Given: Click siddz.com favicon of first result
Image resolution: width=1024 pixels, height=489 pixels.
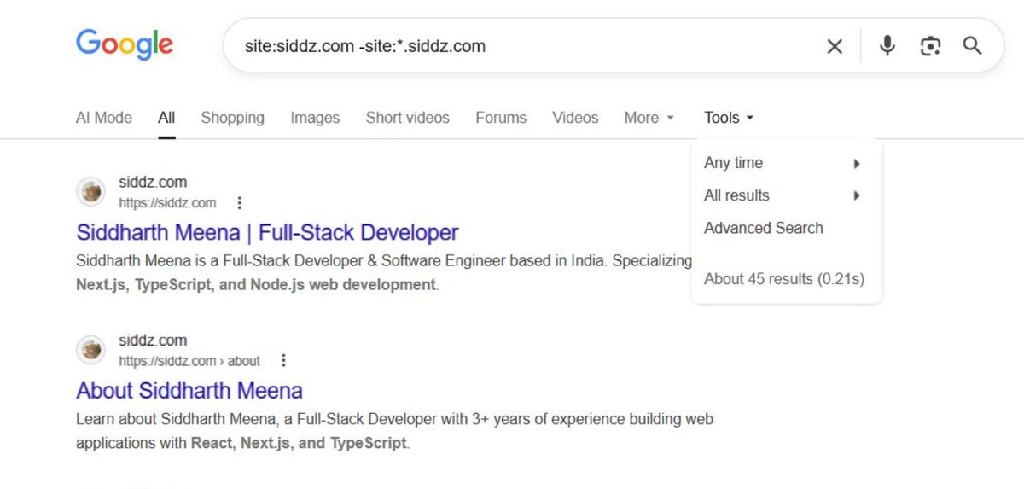Looking at the screenshot, I should [90, 192].
